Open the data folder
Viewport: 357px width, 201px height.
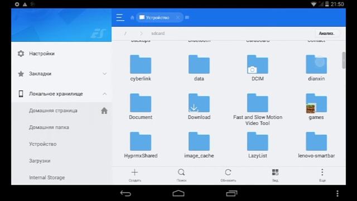[x=199, y=68]
